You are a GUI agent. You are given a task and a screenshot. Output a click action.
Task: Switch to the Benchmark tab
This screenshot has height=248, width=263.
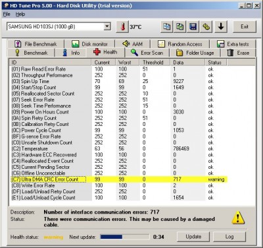pos(31,53)
